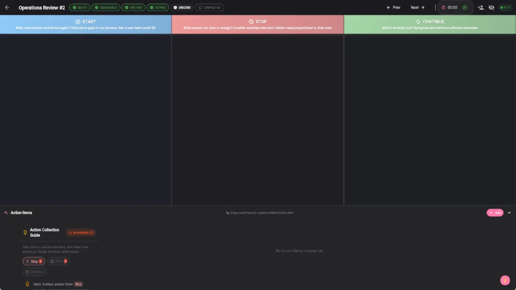This screenshot has width=516, height=290.
Task: Click Next to advance the discussion
Action: click(417, 7)
